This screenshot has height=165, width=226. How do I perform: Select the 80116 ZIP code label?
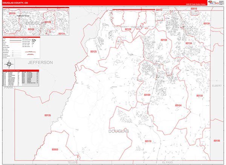[200, 96]
